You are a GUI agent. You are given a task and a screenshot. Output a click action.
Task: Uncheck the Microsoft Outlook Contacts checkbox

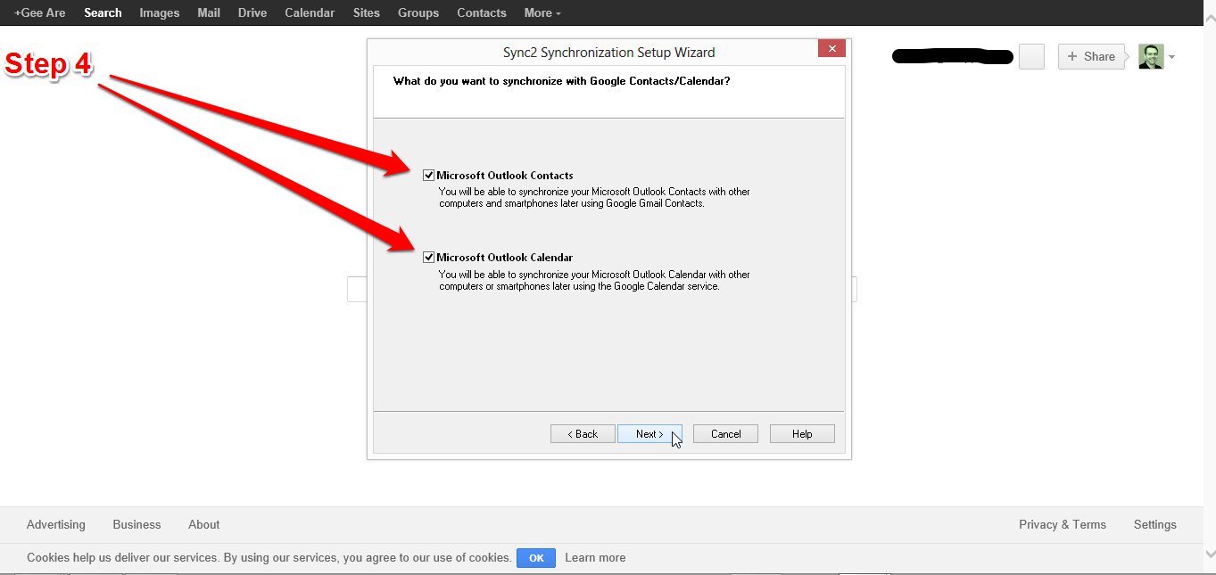429,176
